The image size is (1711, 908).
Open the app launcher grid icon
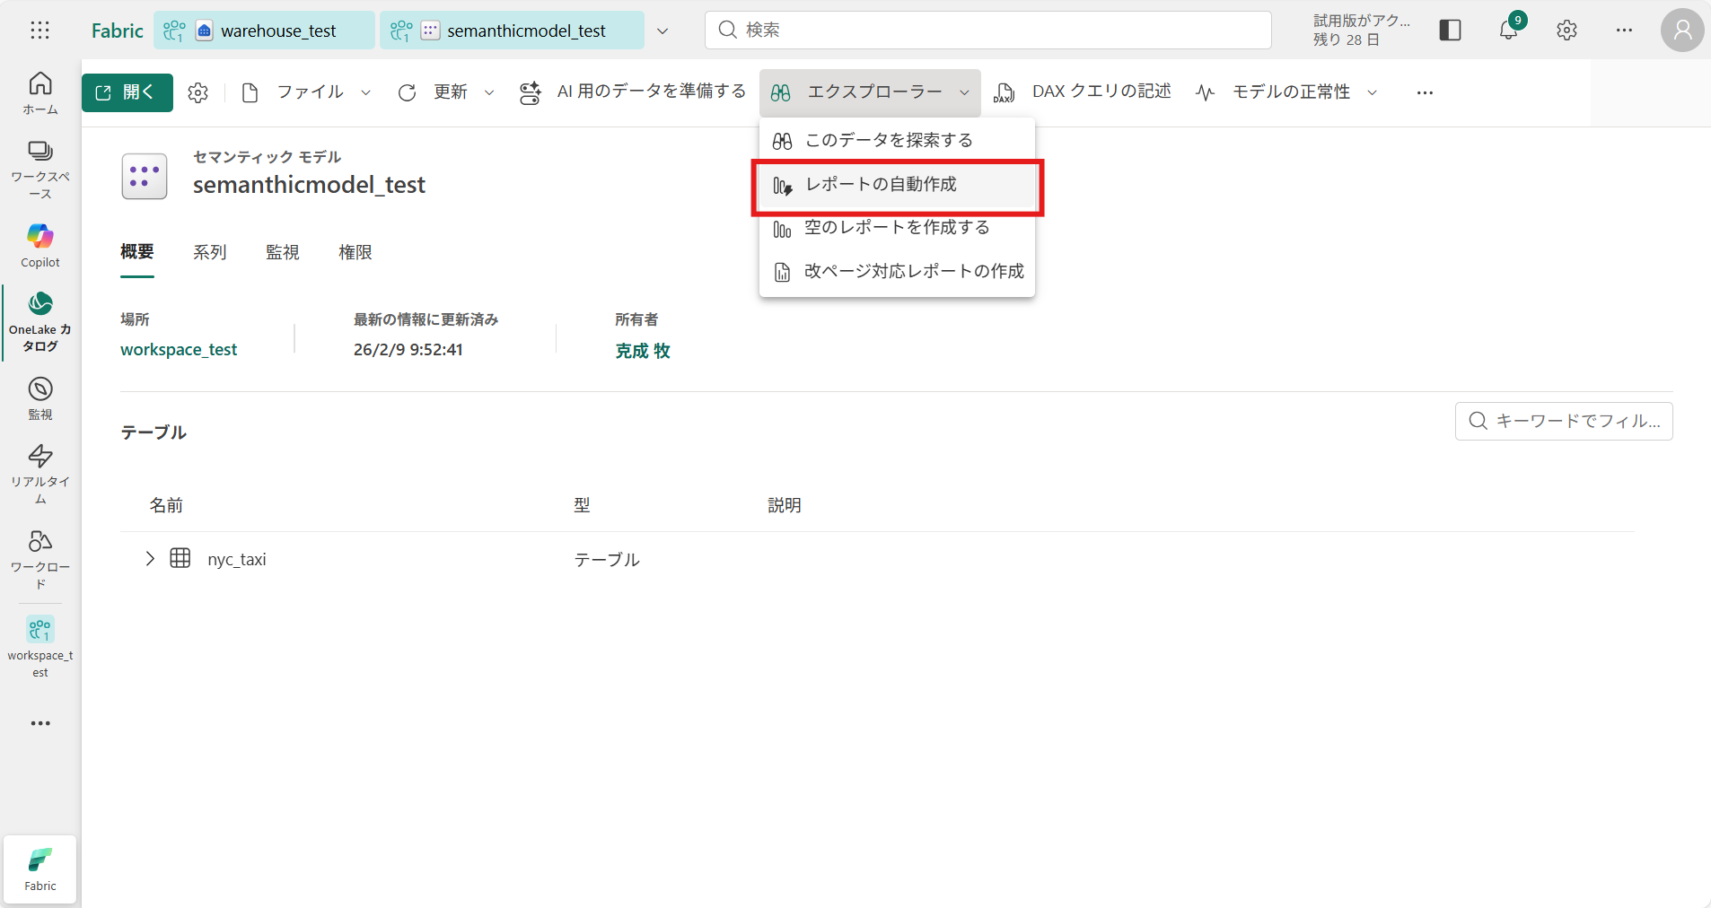tap(39, 31)
